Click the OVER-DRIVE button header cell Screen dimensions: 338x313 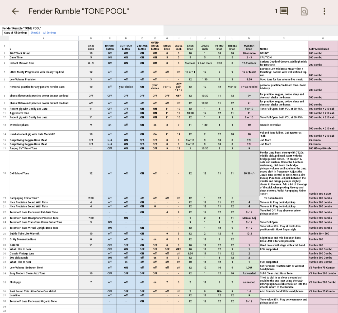tap(155, 46)
